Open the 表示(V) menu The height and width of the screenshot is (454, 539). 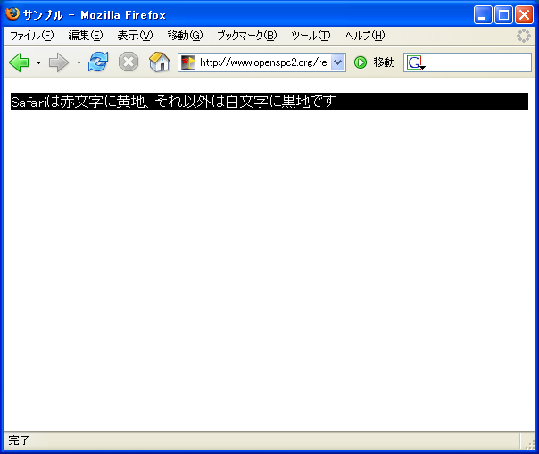point(135,36)
